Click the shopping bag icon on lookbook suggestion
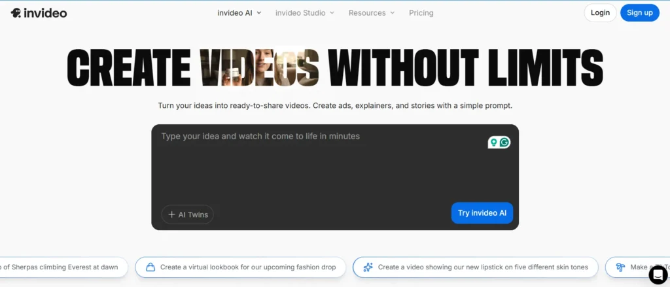This screenshot has width=670, height=287. [x=150, y=267]
